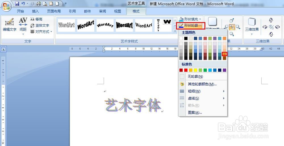Select the 格式 tab
The height and width of the screenshot is (146, 284).
tap(136, 11)
